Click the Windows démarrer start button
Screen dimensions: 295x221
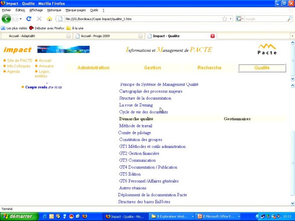click(19, 216)
